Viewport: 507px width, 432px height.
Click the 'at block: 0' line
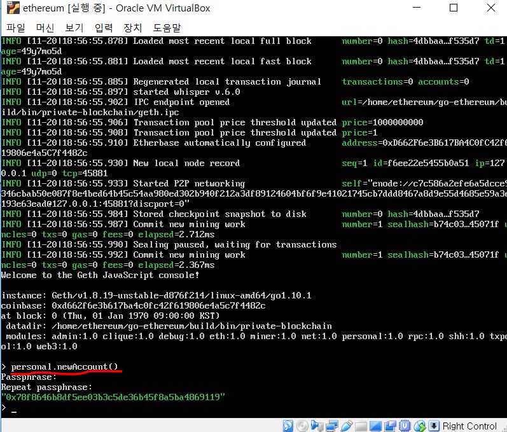110,316
